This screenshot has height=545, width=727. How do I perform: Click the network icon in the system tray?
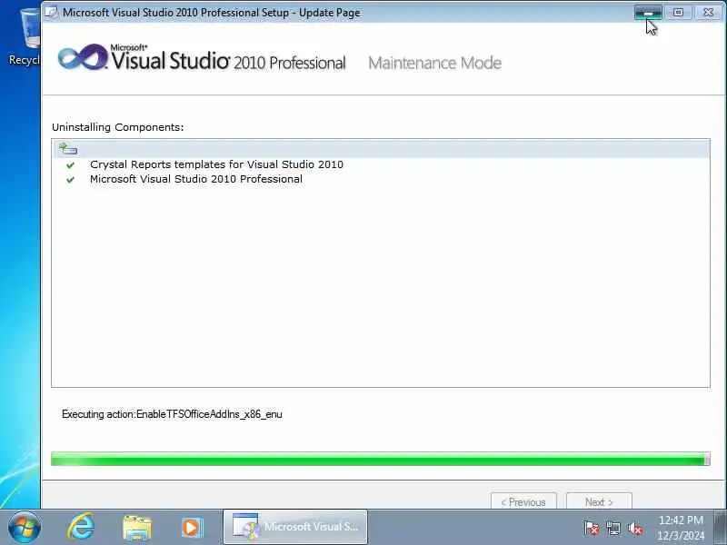613,528
